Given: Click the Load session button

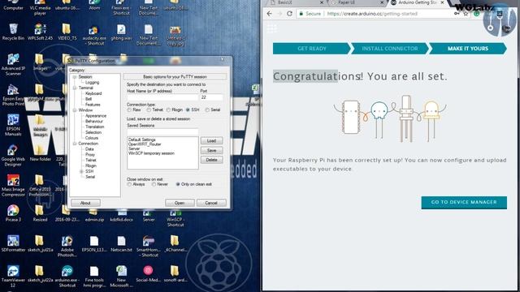Looking at the screenshot, I should (211, 141).
